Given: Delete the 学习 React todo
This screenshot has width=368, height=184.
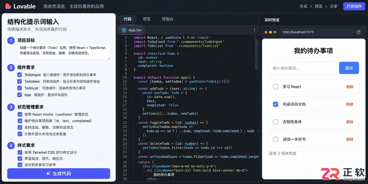Looking at the screenshot, I should (x=350, y=87).
